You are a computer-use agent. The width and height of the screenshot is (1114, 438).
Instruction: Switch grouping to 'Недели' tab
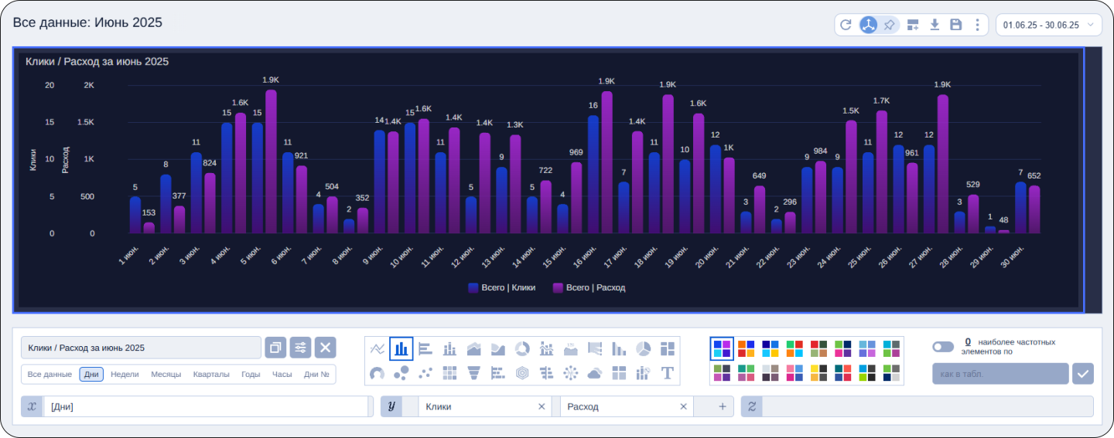pyautogui.click(x=125, y=374)
